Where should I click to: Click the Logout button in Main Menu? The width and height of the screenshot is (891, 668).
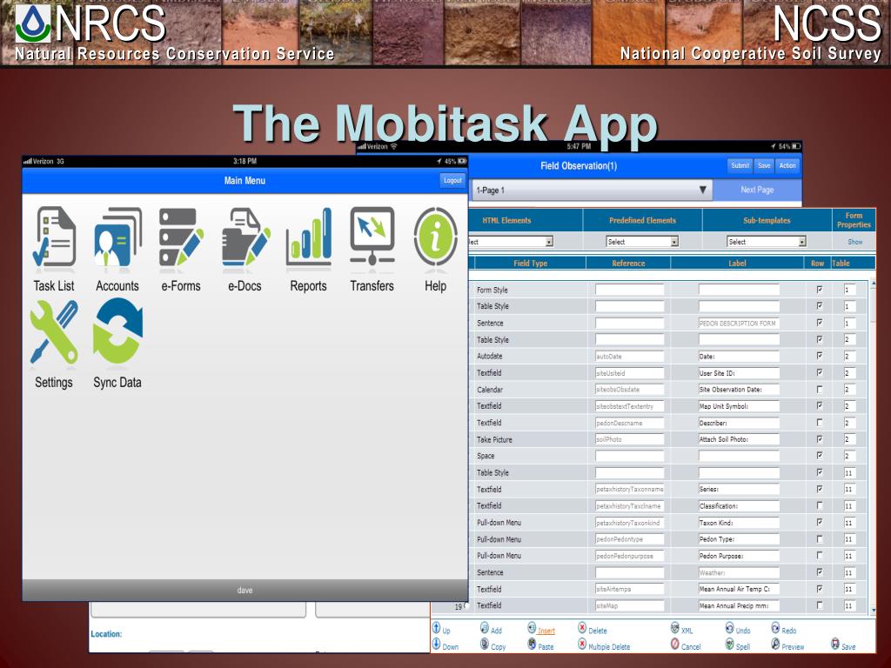point(452,180)
